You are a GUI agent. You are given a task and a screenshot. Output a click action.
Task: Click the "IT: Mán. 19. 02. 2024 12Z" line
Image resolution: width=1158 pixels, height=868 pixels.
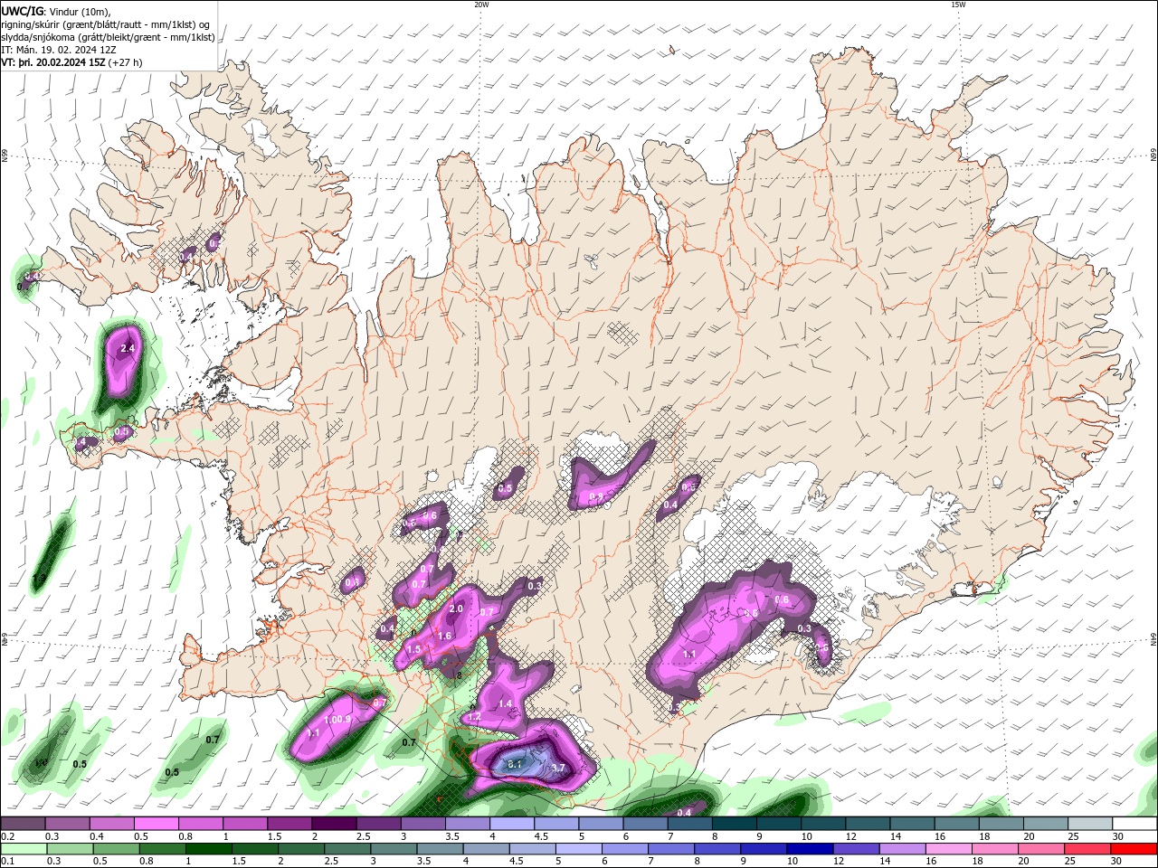click(59, 50)
